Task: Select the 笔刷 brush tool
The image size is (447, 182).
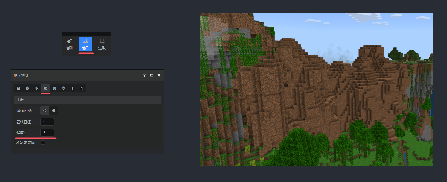Action: (x=69, y=44)
